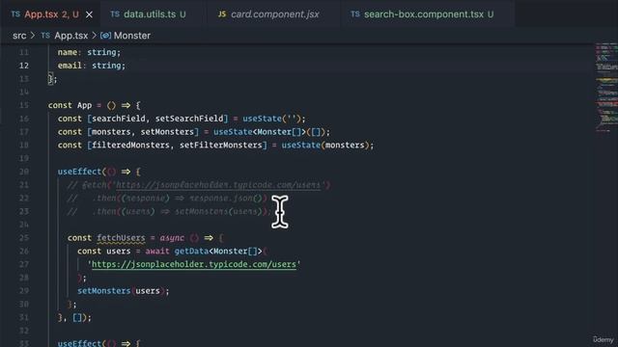
Task: Click the TS file icon in breadcrumb
Action: tap(45, 36)
